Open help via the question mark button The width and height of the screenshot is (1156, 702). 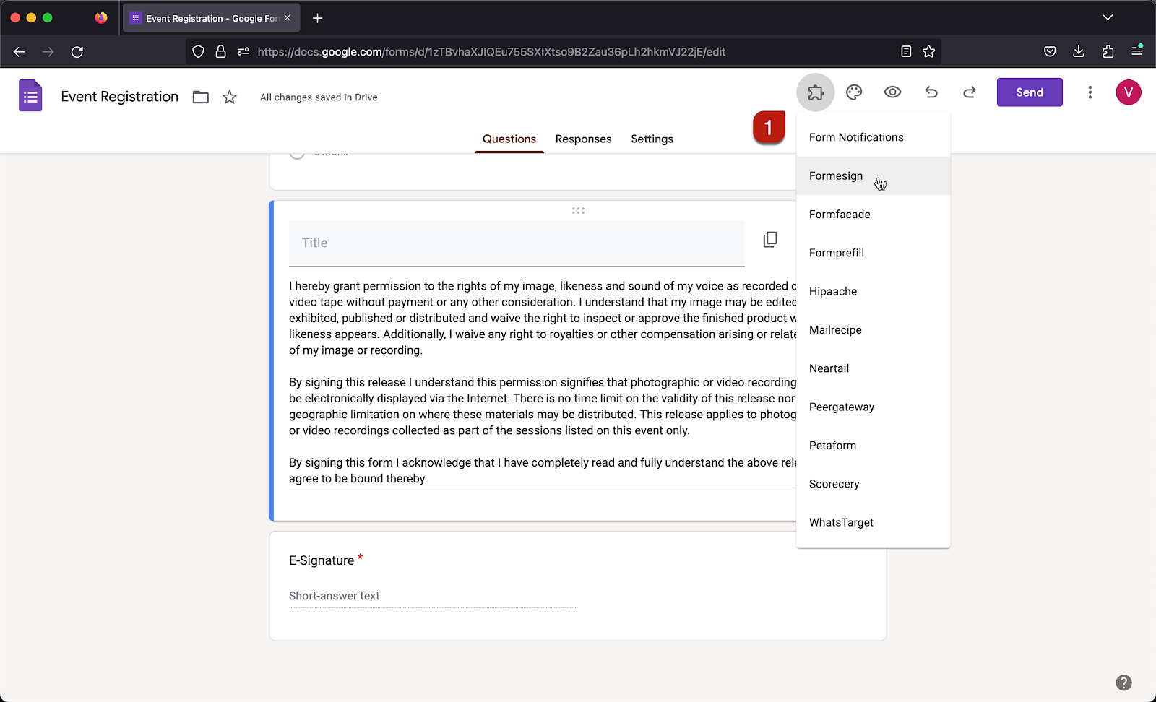point(1124,681)
